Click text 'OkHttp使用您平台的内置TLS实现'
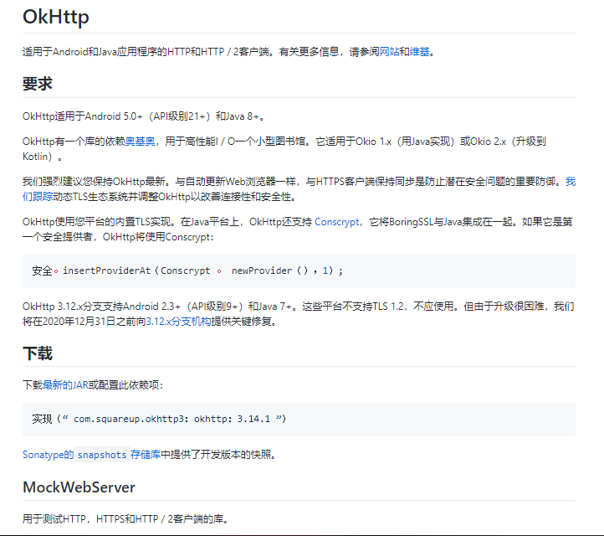 tap(96, 222)
